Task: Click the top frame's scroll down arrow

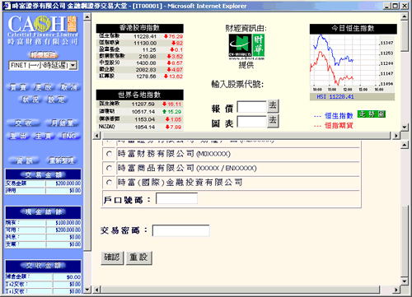Action: tap(404, 127)
